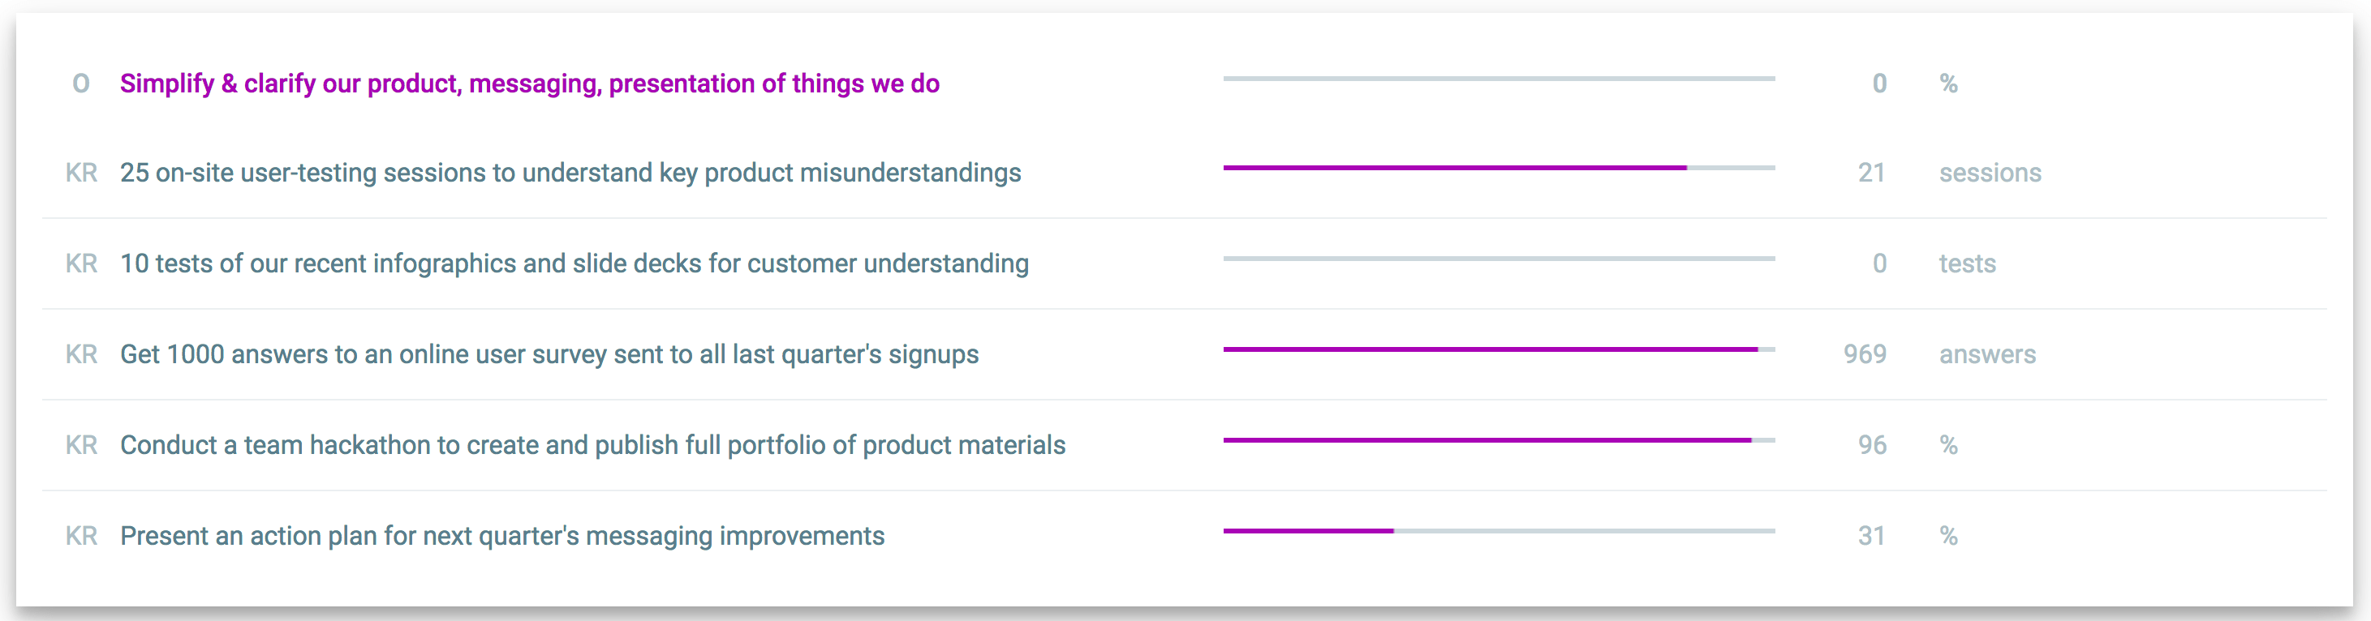2371x621 pixels.
Task: Click the KR badge beside user-testing sessions
Action: (81, 173)
